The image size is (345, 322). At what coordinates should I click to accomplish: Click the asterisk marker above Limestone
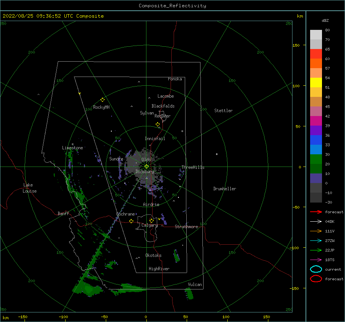(72, 144)
